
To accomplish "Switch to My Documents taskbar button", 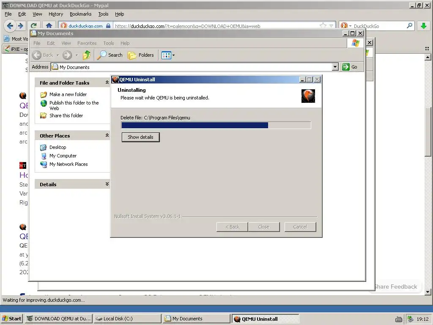I will [x=196, y=319].
